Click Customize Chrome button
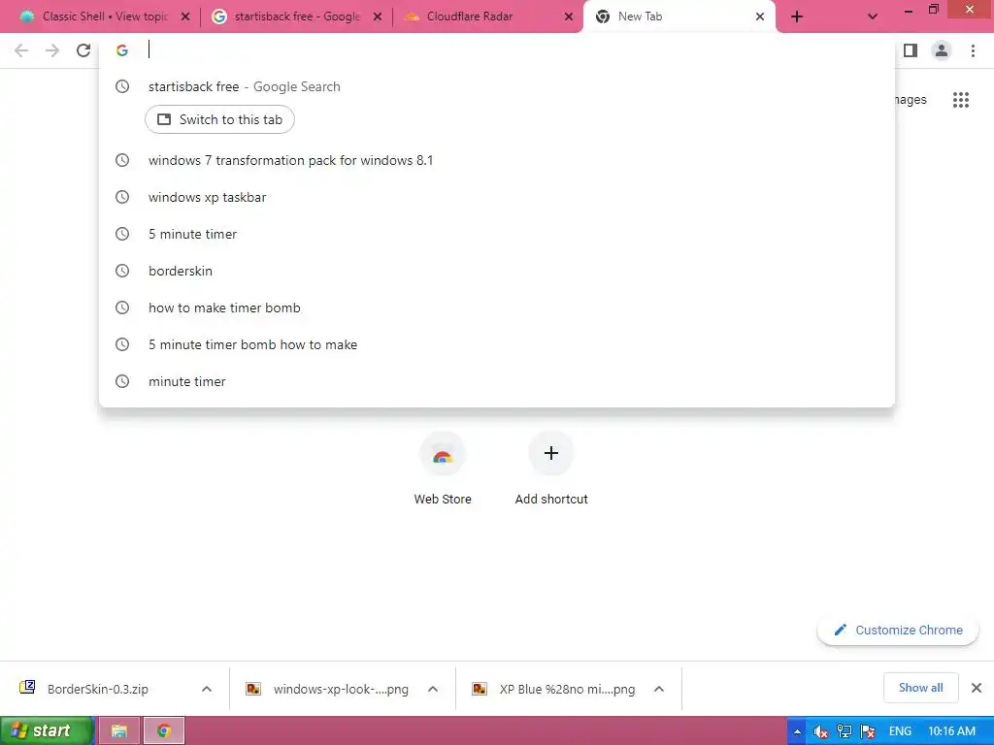The height and width of the screenshot is (745, 994). [898, 631]
